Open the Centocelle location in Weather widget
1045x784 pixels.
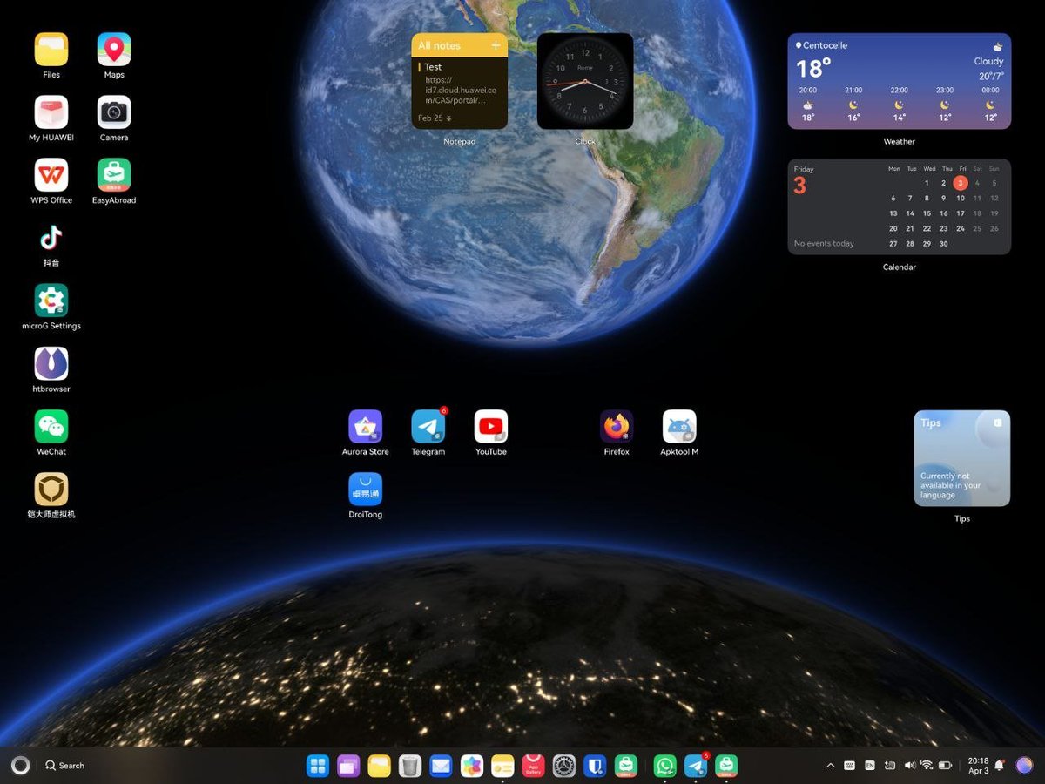tap(821, 45)
